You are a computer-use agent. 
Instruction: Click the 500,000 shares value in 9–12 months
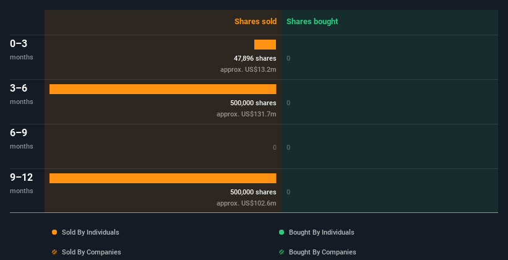click(x=253, y=193)
